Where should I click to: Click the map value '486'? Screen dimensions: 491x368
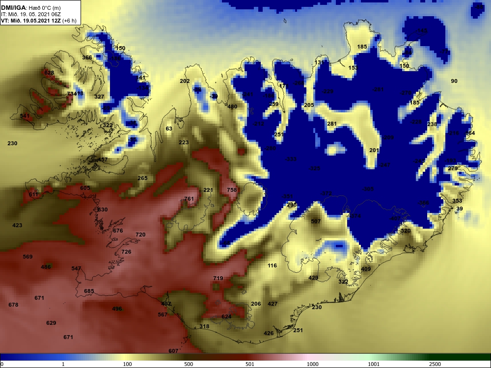coord(46,267)
